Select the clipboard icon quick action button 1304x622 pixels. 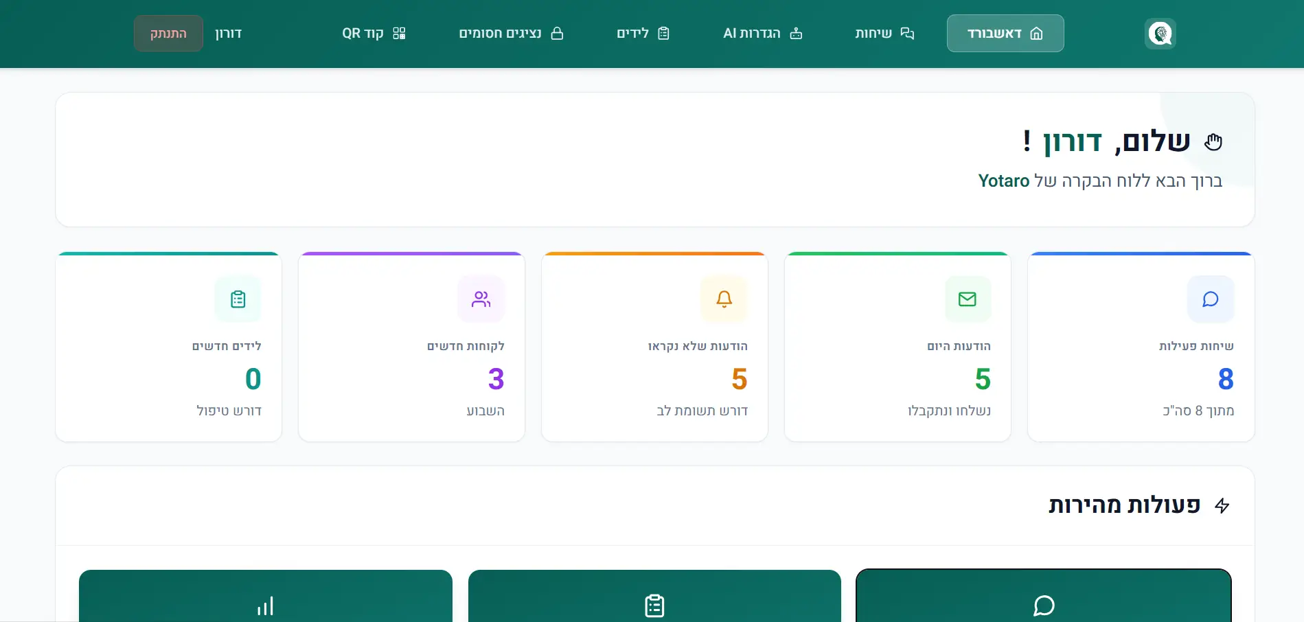pyautogui.click(x=654, y=605)
